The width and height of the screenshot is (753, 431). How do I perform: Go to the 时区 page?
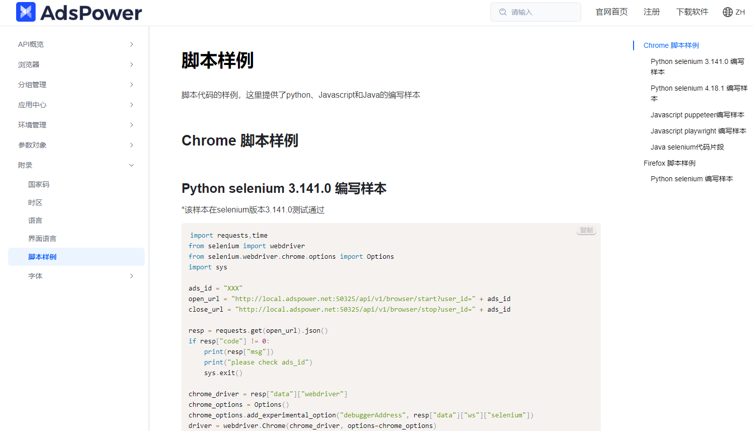pyautogui.click(x=35, y=202)
